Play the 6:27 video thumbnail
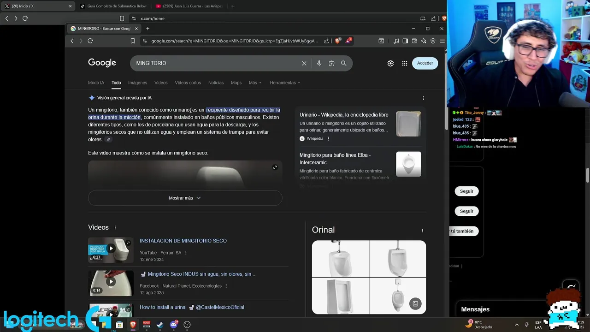Image resolution: width=590 pixels, height=332 pixels. pos(111,249)
